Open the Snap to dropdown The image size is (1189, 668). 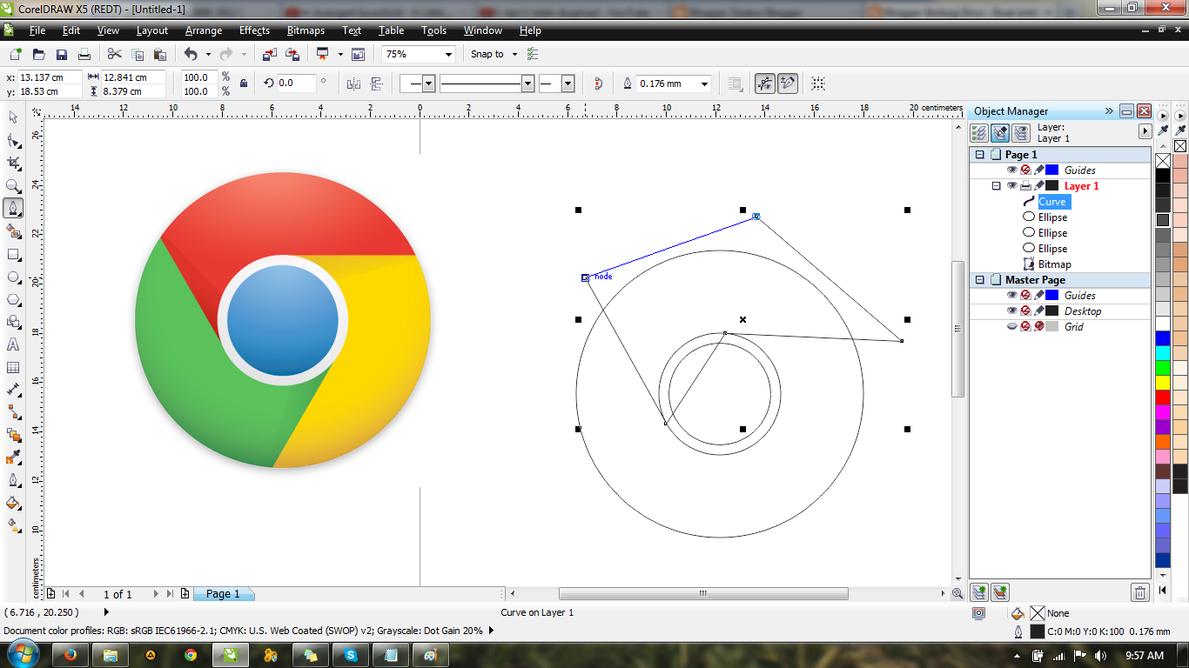click(514, 54)
